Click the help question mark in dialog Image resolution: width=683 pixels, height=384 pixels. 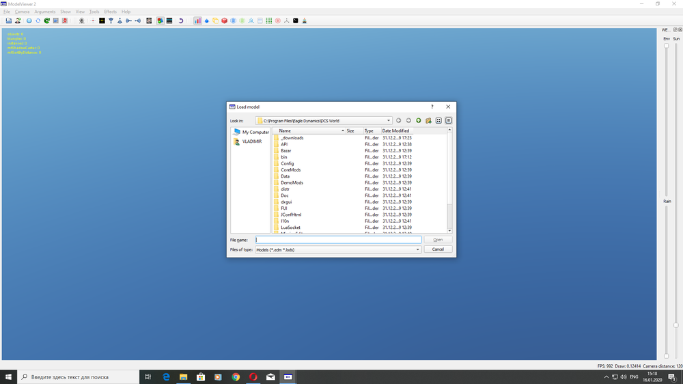click(x=432, y=107)
